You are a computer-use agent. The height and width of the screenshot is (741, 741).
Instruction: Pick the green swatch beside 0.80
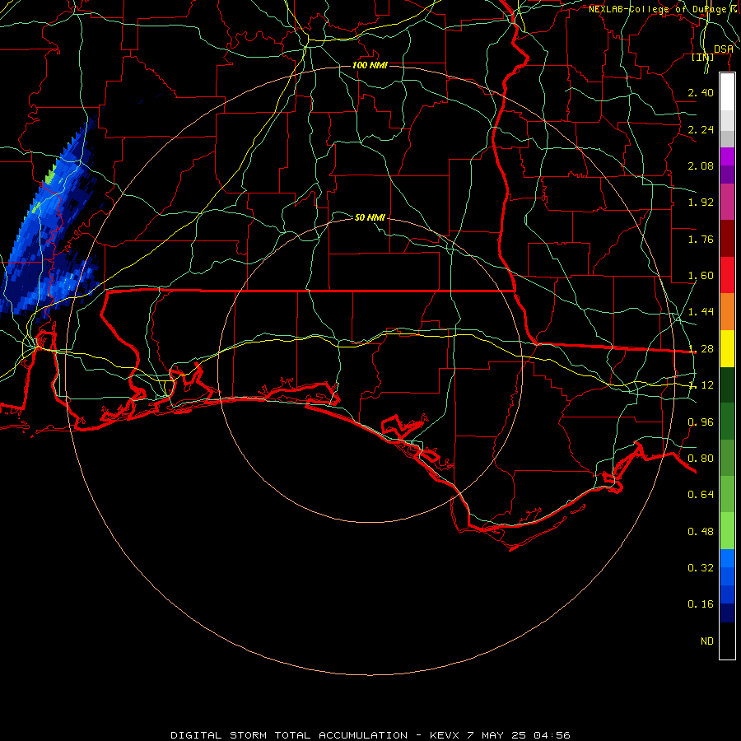pos(727,458)
